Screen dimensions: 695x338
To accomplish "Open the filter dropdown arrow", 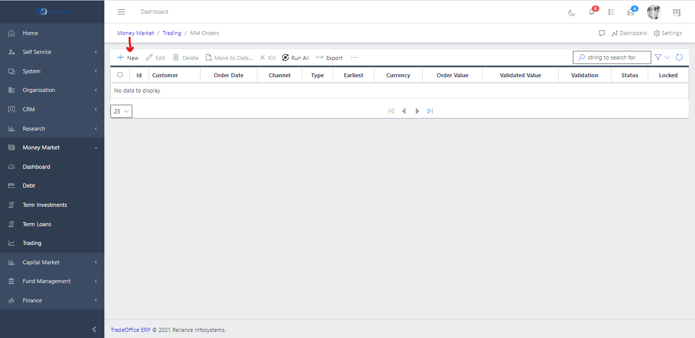I will coord(667,57).
